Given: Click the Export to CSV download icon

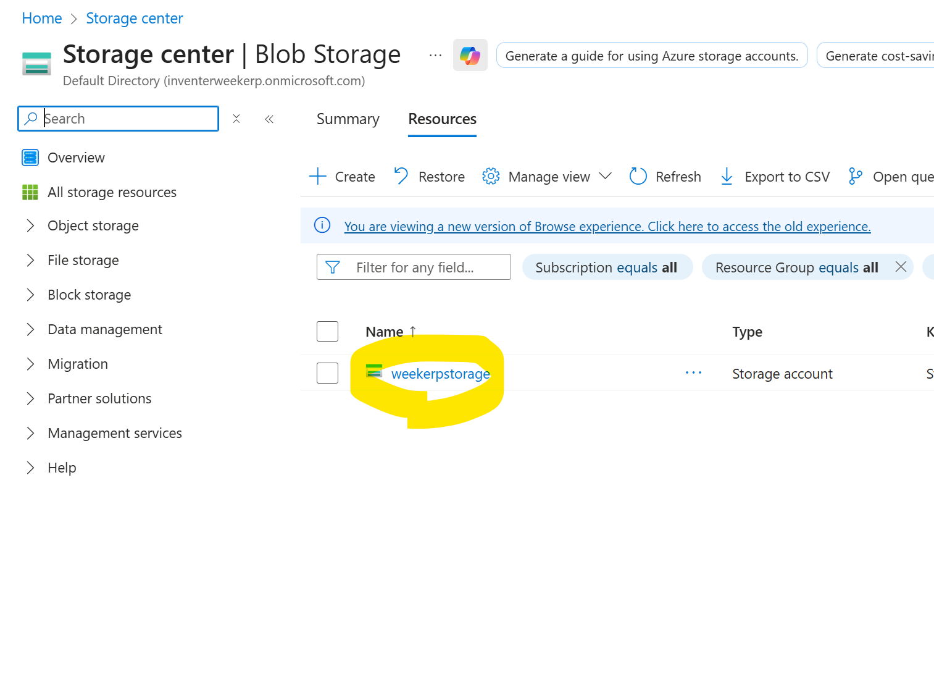Looking at the screenshot, I should coord(727,177).
